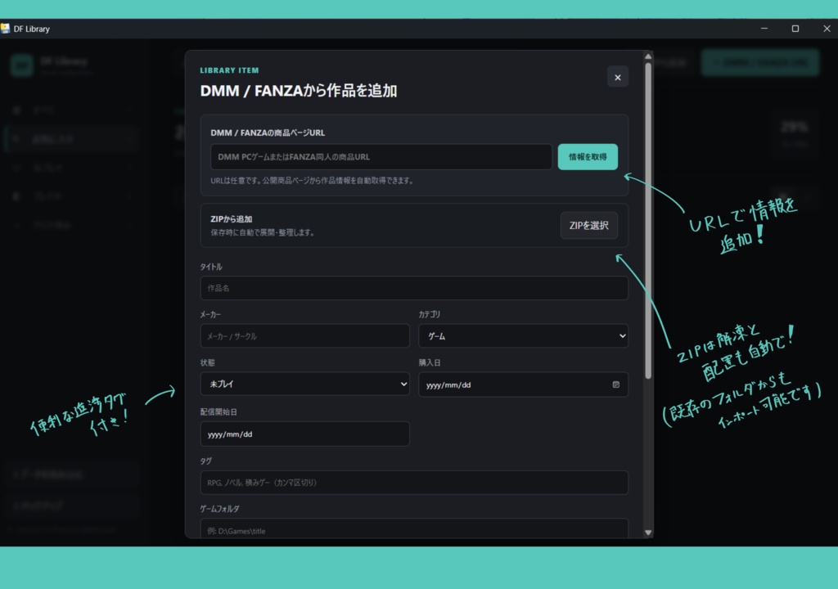Screen dimensions: 838x589
Task: Maximize the DF Library window
Action: tap(795, 29)
